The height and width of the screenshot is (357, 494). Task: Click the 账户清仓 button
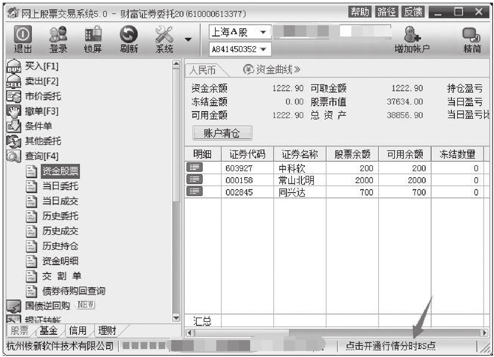222,133
